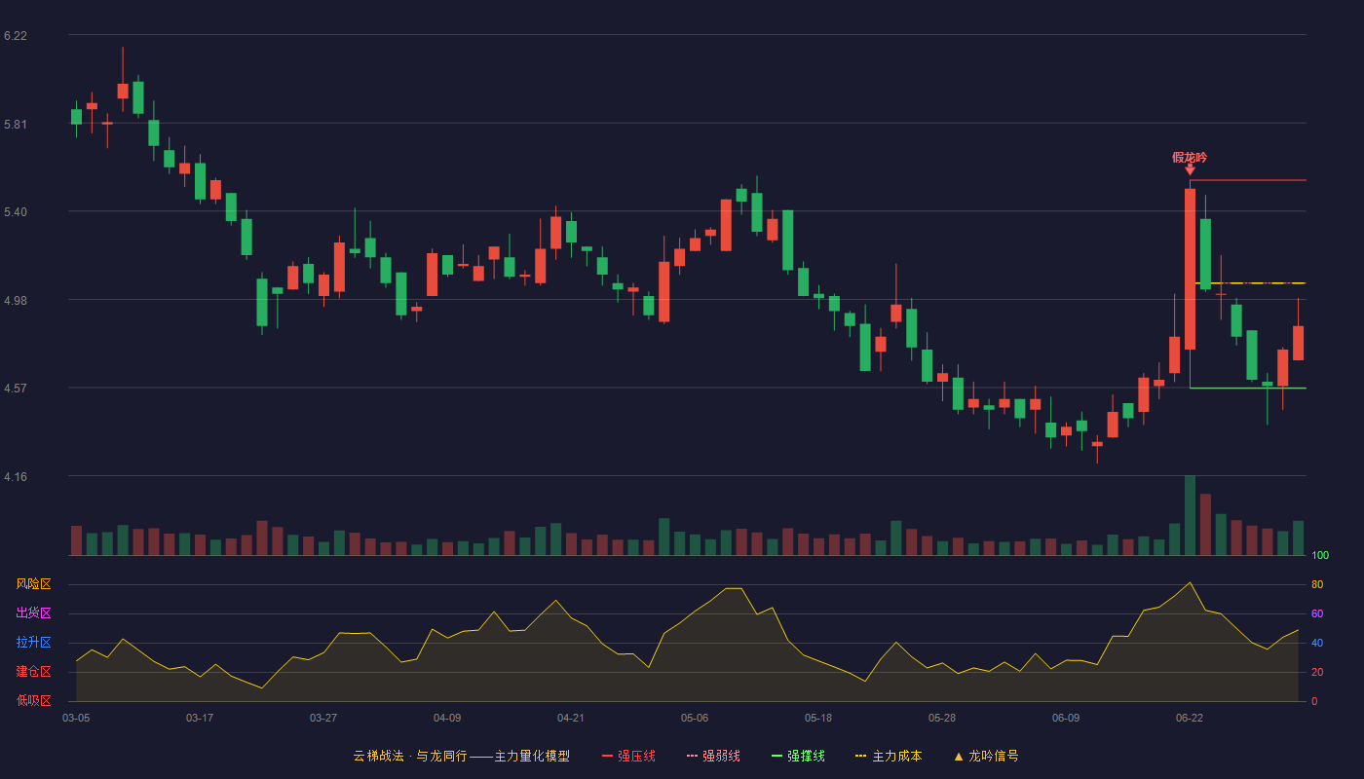The image size is (1364, 779).
Task: Click the yellow dotted icon beside 主力成本
Action: (860, 756)
